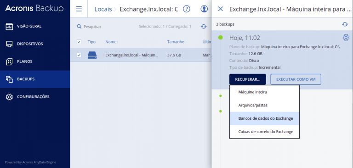353x168 pixels.
Task: Sort by the Tamanho column header
Action: (176, 42)
